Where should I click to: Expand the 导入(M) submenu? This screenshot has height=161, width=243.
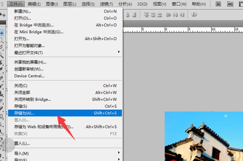click(65, 153)
